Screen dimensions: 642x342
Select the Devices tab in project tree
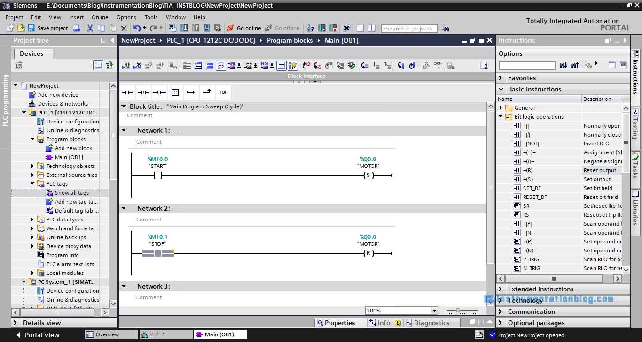pos(31,53)
